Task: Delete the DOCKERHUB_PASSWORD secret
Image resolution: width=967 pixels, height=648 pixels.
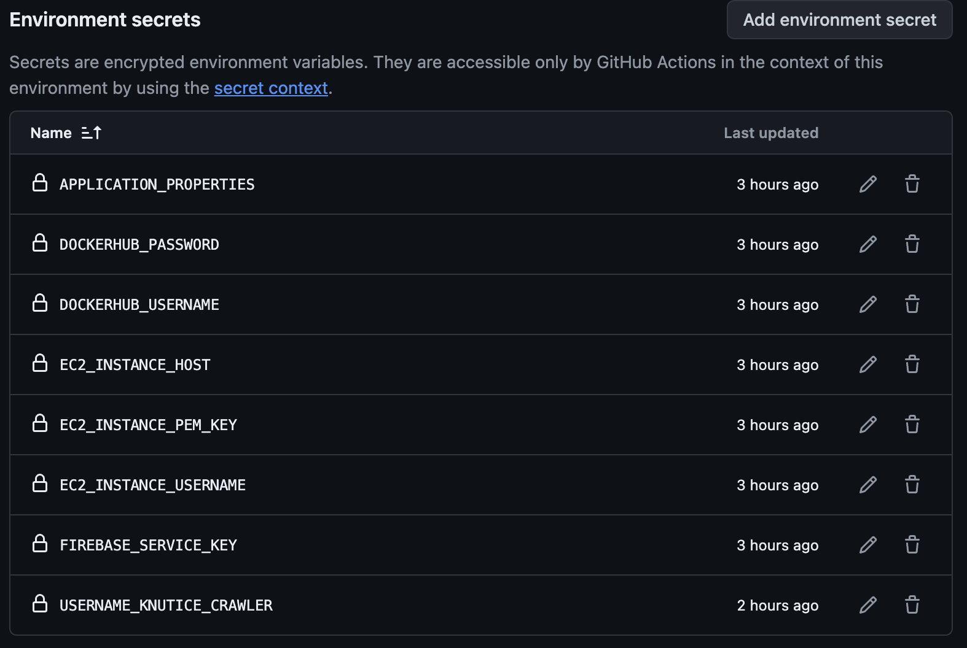Action: [x=912, y=244]
